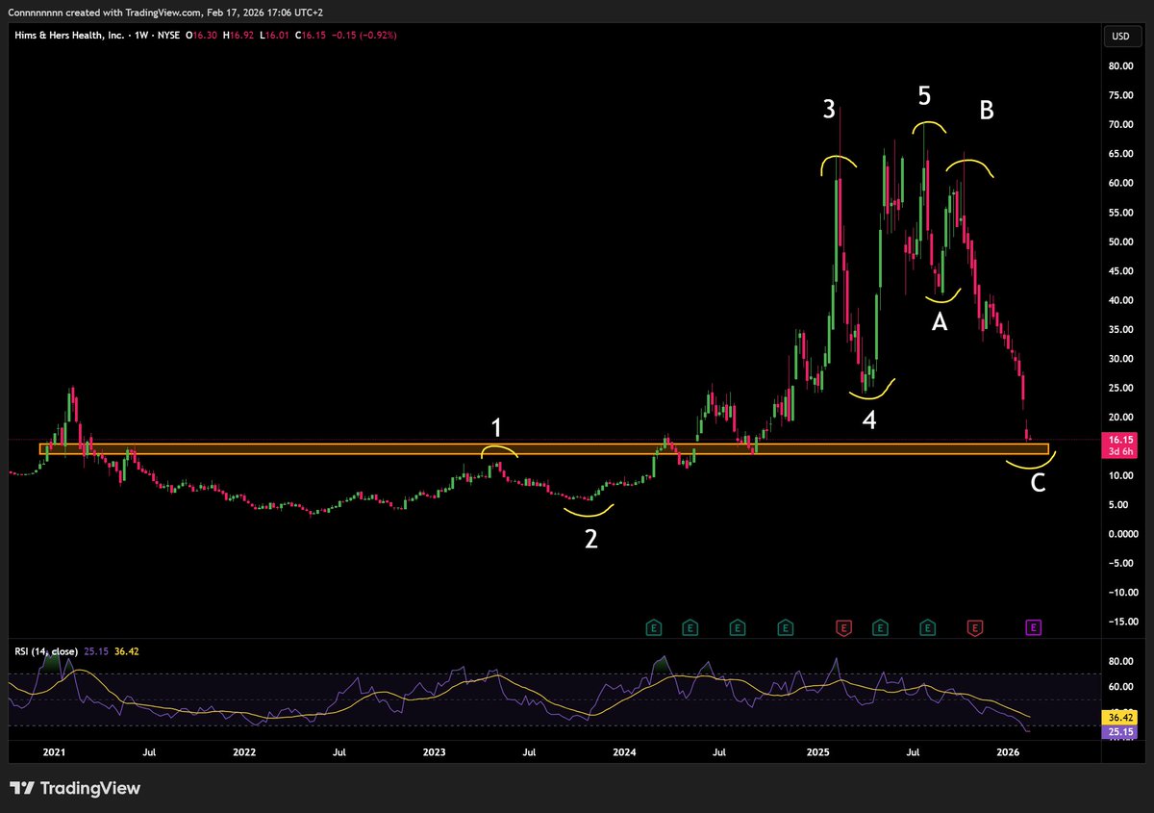Click the 3d 6h countdown label

coord(1119,450)
